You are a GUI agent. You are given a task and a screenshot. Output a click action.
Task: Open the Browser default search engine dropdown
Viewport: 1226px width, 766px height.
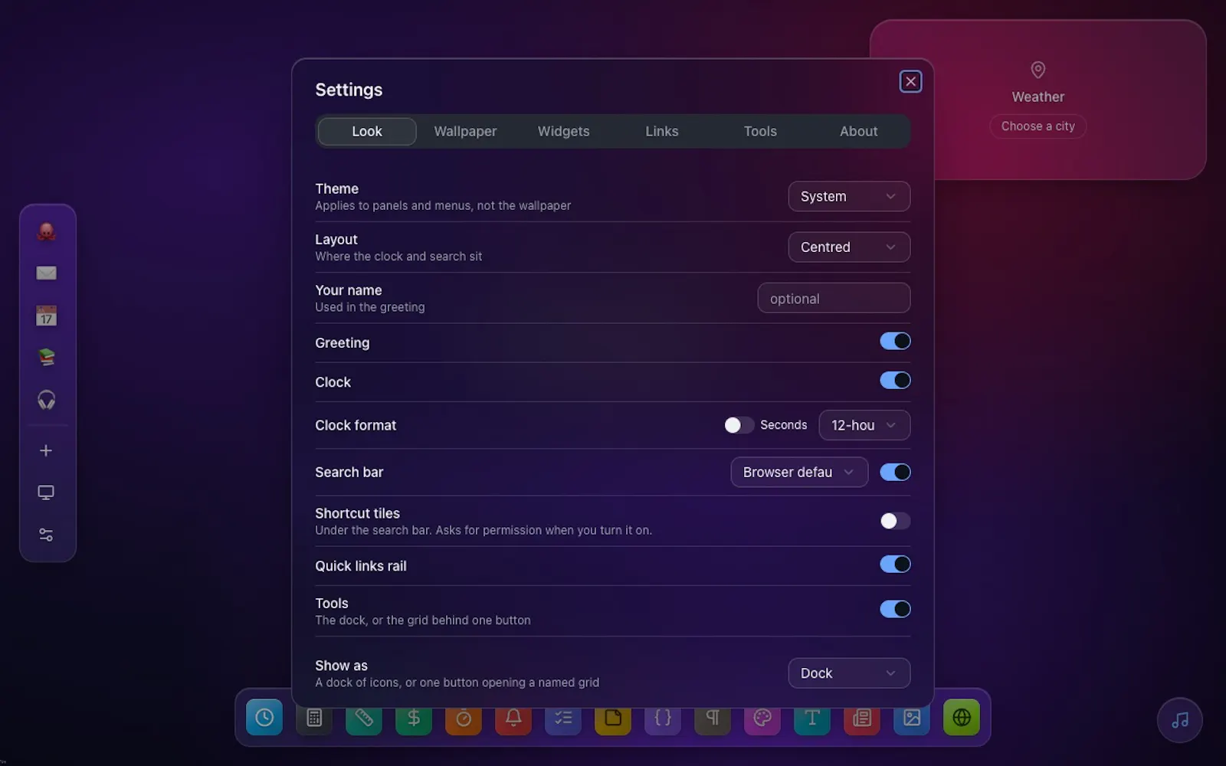point(799,472)
